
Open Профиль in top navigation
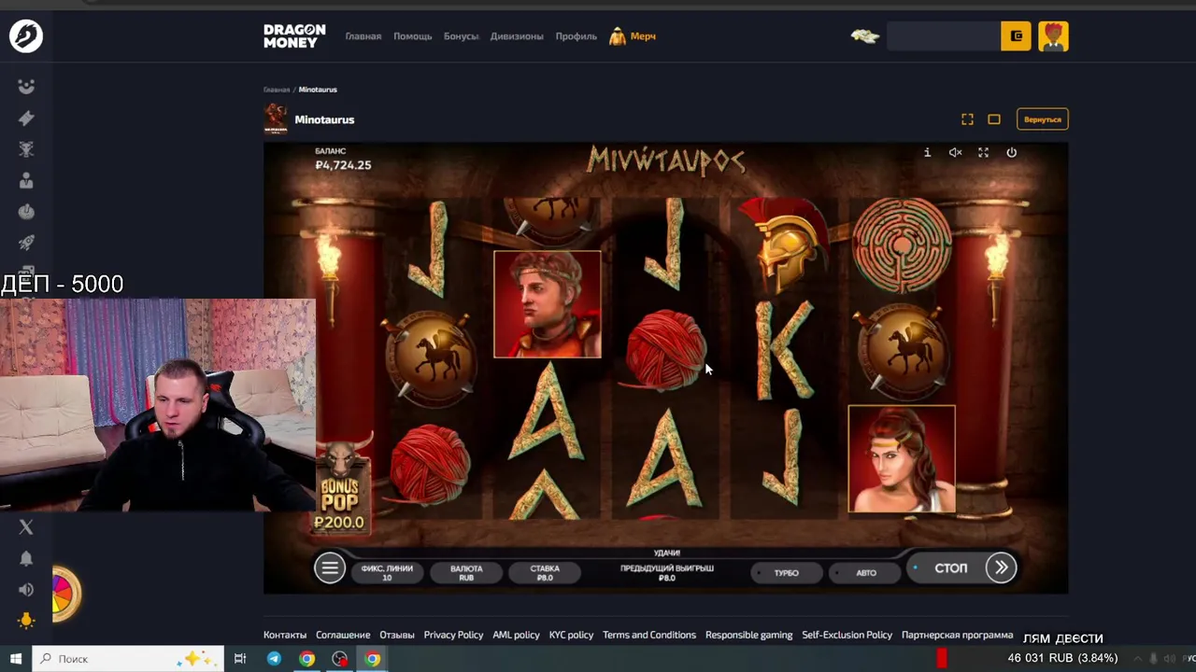(x=576, y=36)
